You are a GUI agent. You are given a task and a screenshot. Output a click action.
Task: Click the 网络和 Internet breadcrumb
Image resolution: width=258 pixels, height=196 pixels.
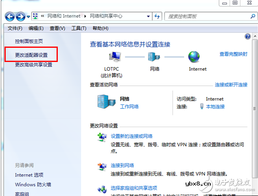pos(64,16)
